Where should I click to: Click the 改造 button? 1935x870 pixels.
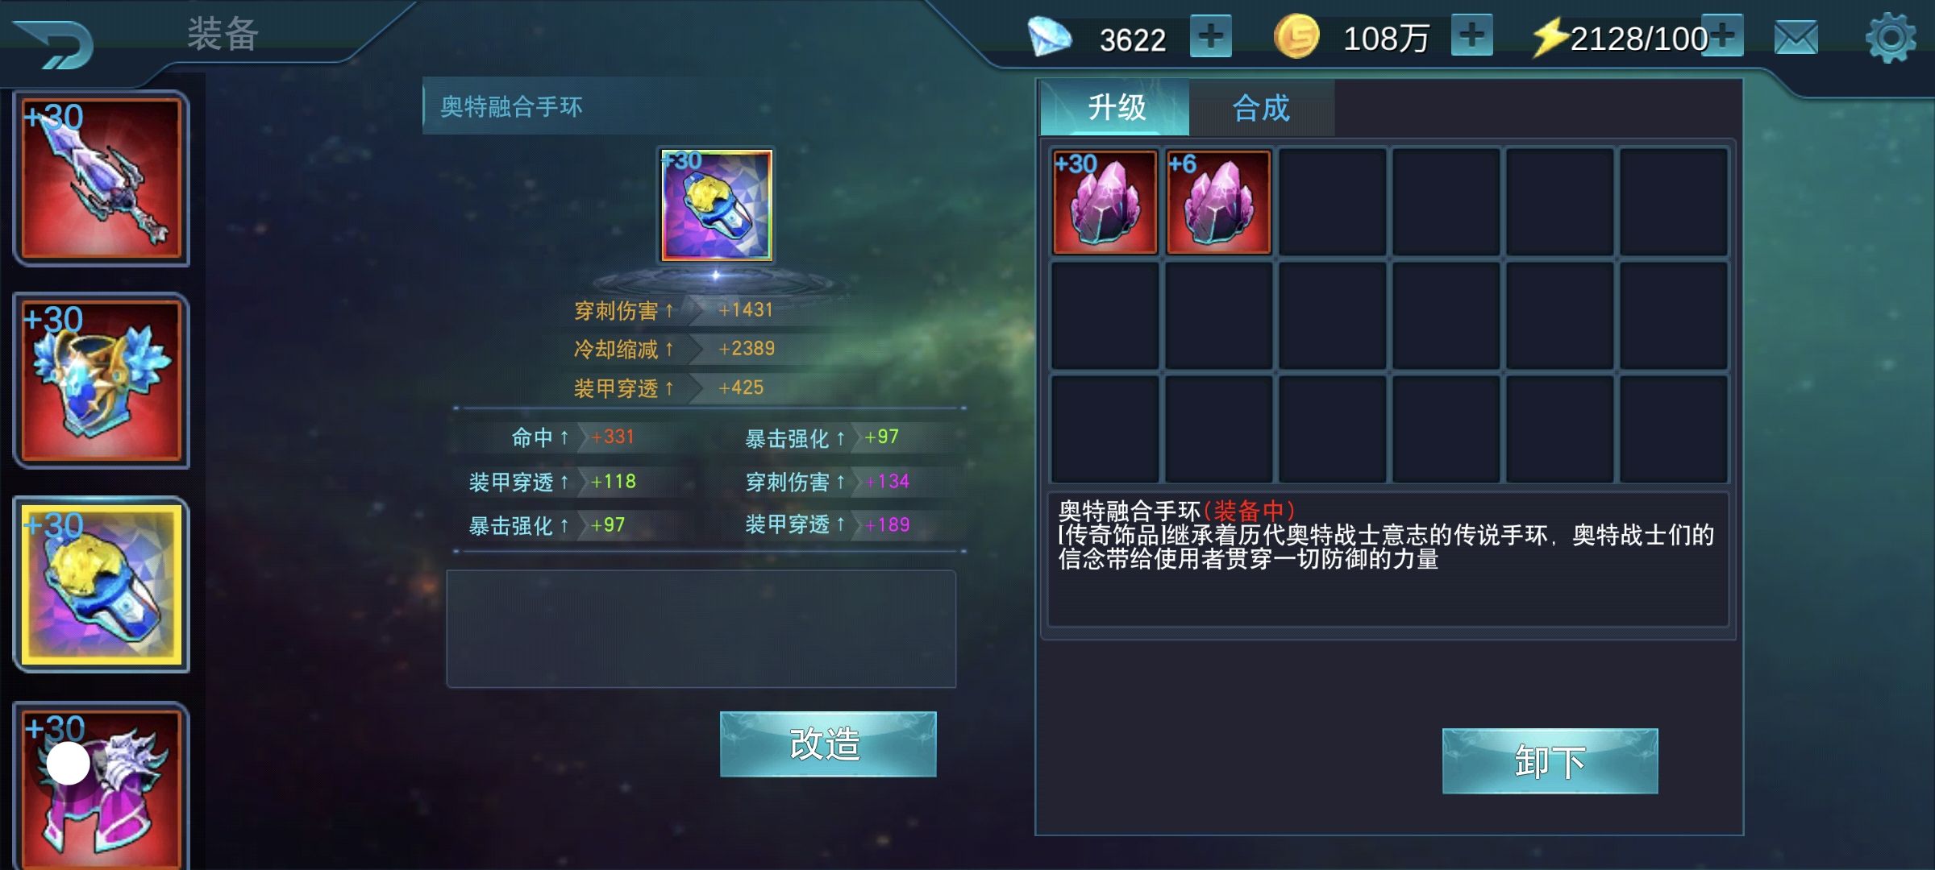[828, 744]
